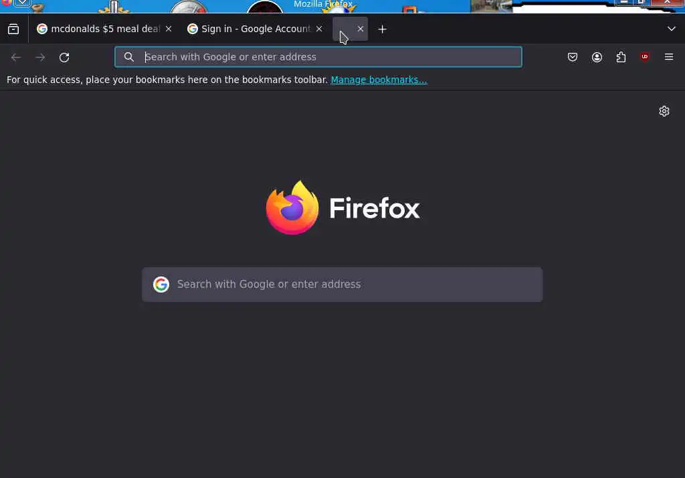Open the Save to Pocket icon
Viewport: 685px width, 478px height.
[x=573, y=57]
